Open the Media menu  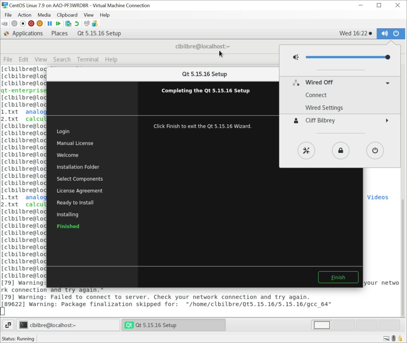[44, 15]
